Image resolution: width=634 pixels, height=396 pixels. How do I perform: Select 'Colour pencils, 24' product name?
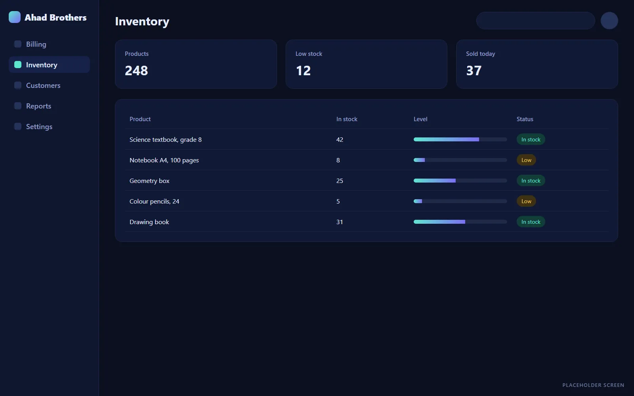pyautogui.click(x=155, y=202)
